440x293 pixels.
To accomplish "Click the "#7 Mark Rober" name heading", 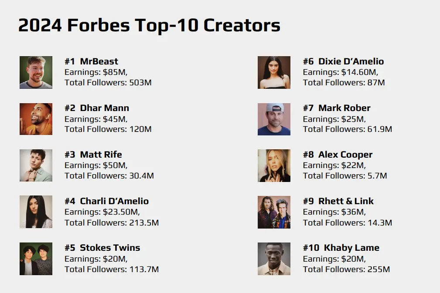I will coord(336,108).
